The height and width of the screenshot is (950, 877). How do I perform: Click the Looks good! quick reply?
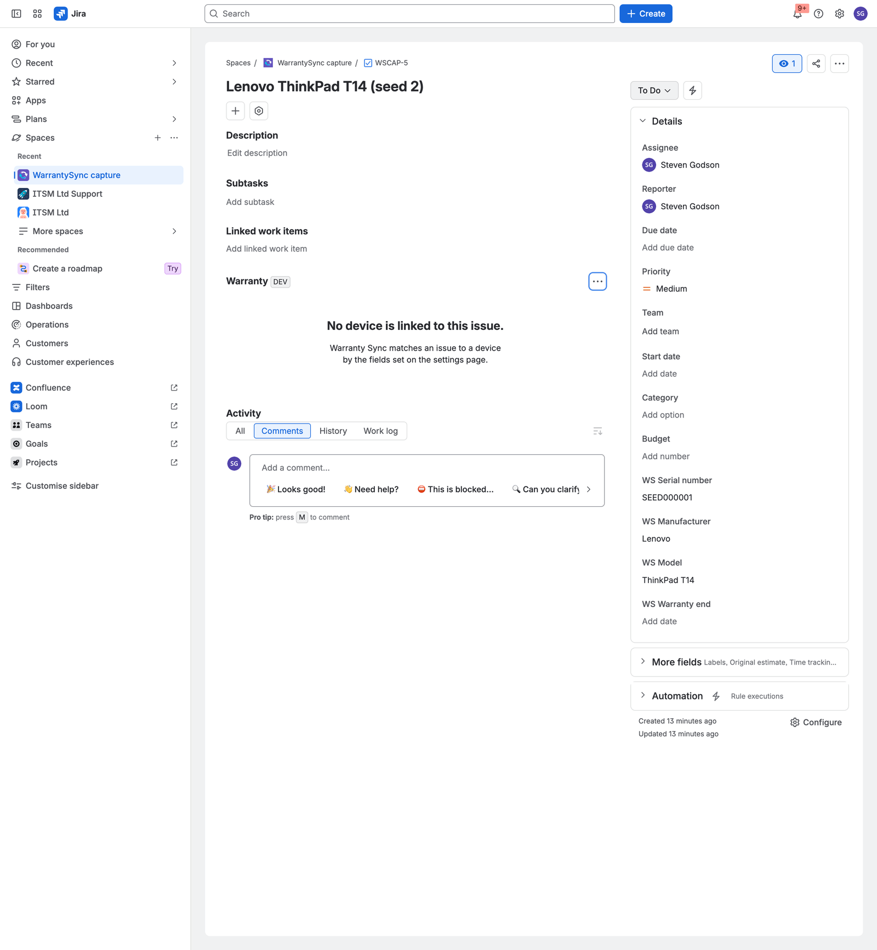pos(296,489)
